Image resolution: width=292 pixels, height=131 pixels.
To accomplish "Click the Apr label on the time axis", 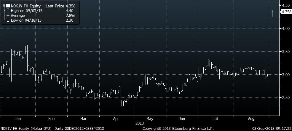I will tap(116, 119).
